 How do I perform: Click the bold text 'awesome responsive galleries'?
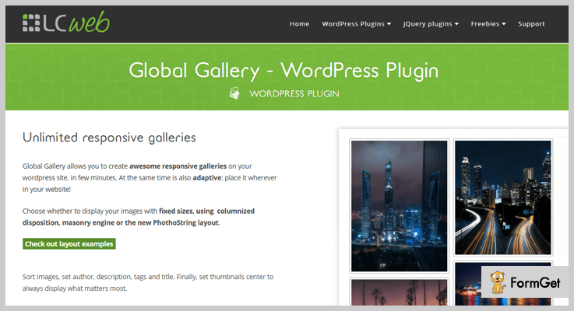tap(178, 166)
